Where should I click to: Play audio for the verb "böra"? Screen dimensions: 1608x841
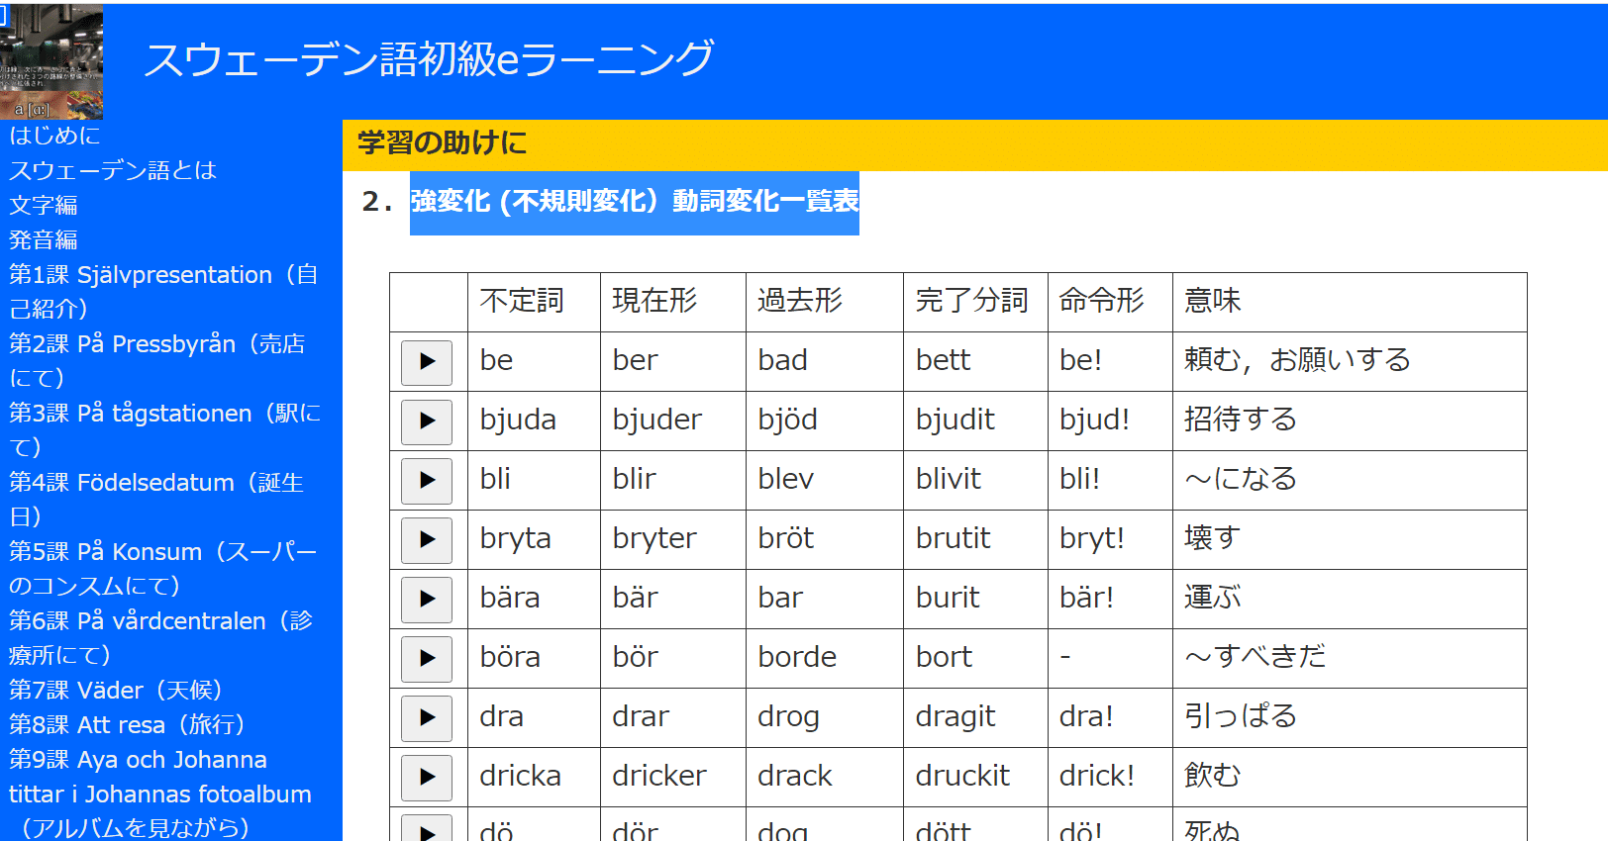tap(427, 659)
